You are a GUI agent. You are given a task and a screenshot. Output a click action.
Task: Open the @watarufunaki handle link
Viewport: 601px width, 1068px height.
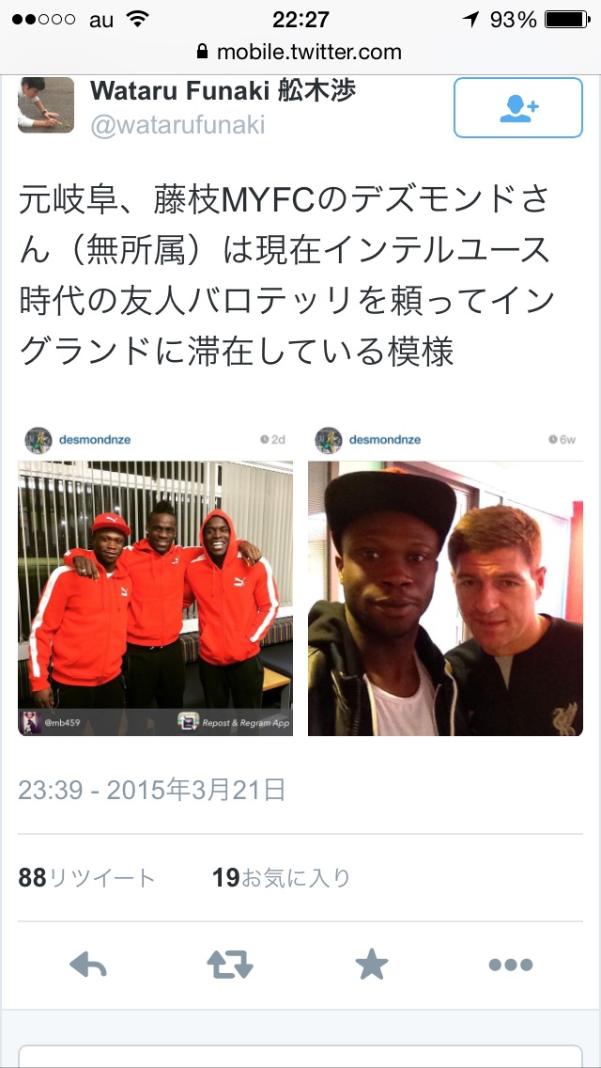pyautogui.click(x=177, y=125)
